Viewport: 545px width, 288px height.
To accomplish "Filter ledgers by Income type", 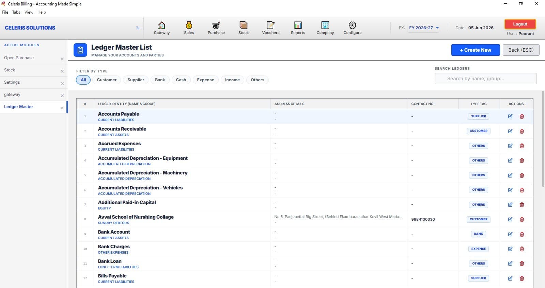I will click(x=232, y=80).
